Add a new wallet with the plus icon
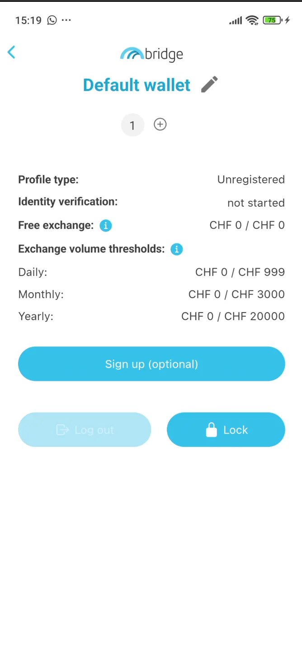 160,124
